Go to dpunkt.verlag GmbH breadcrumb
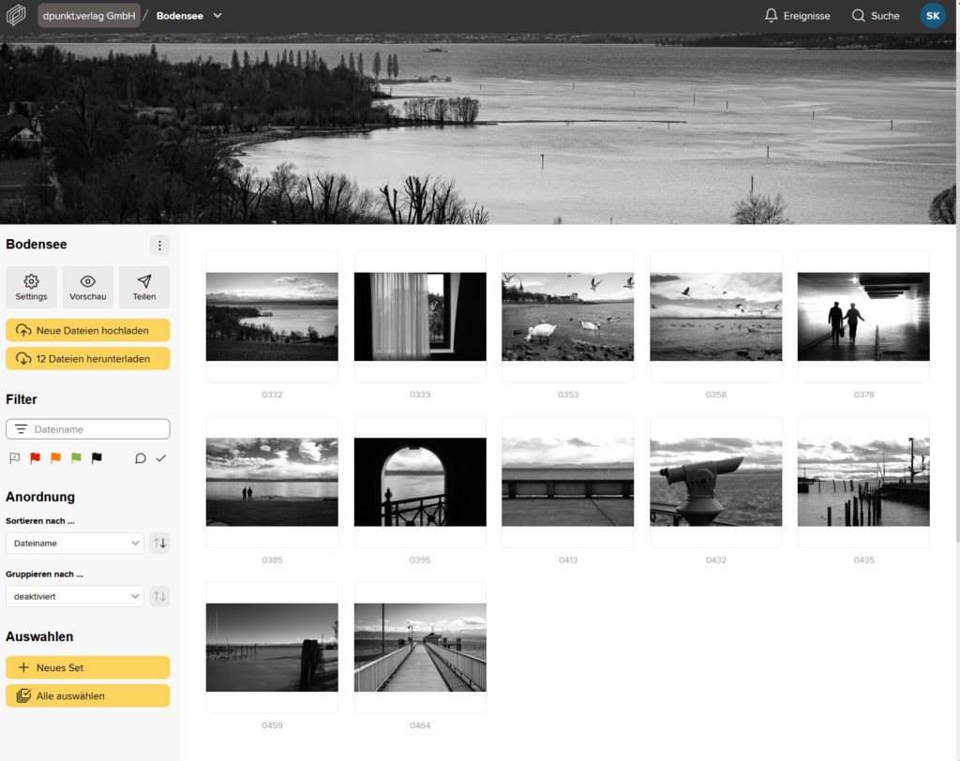The height and width of the screenshot is (761, 960). [x=89, y=16]
